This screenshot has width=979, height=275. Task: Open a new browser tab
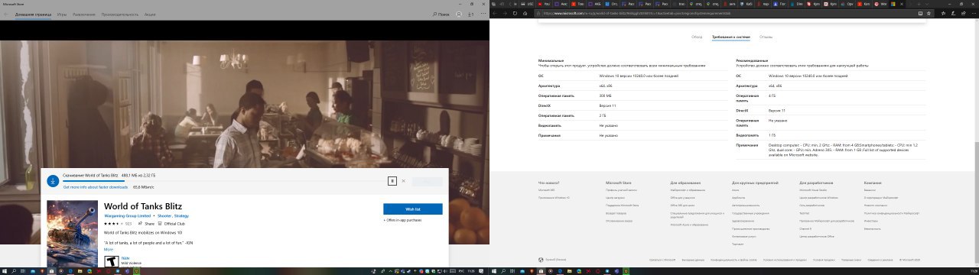pos(919,4)
